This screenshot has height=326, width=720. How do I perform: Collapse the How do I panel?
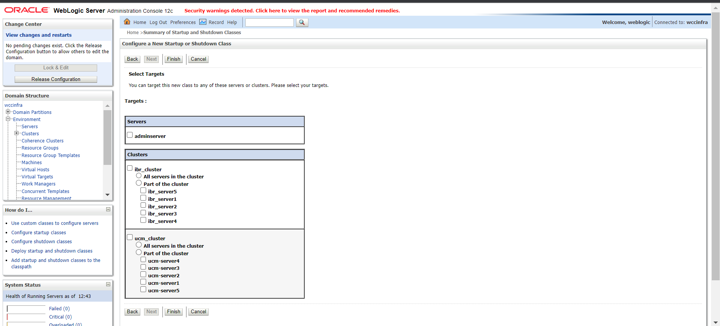pyautogui.click(x=108, y=209)
